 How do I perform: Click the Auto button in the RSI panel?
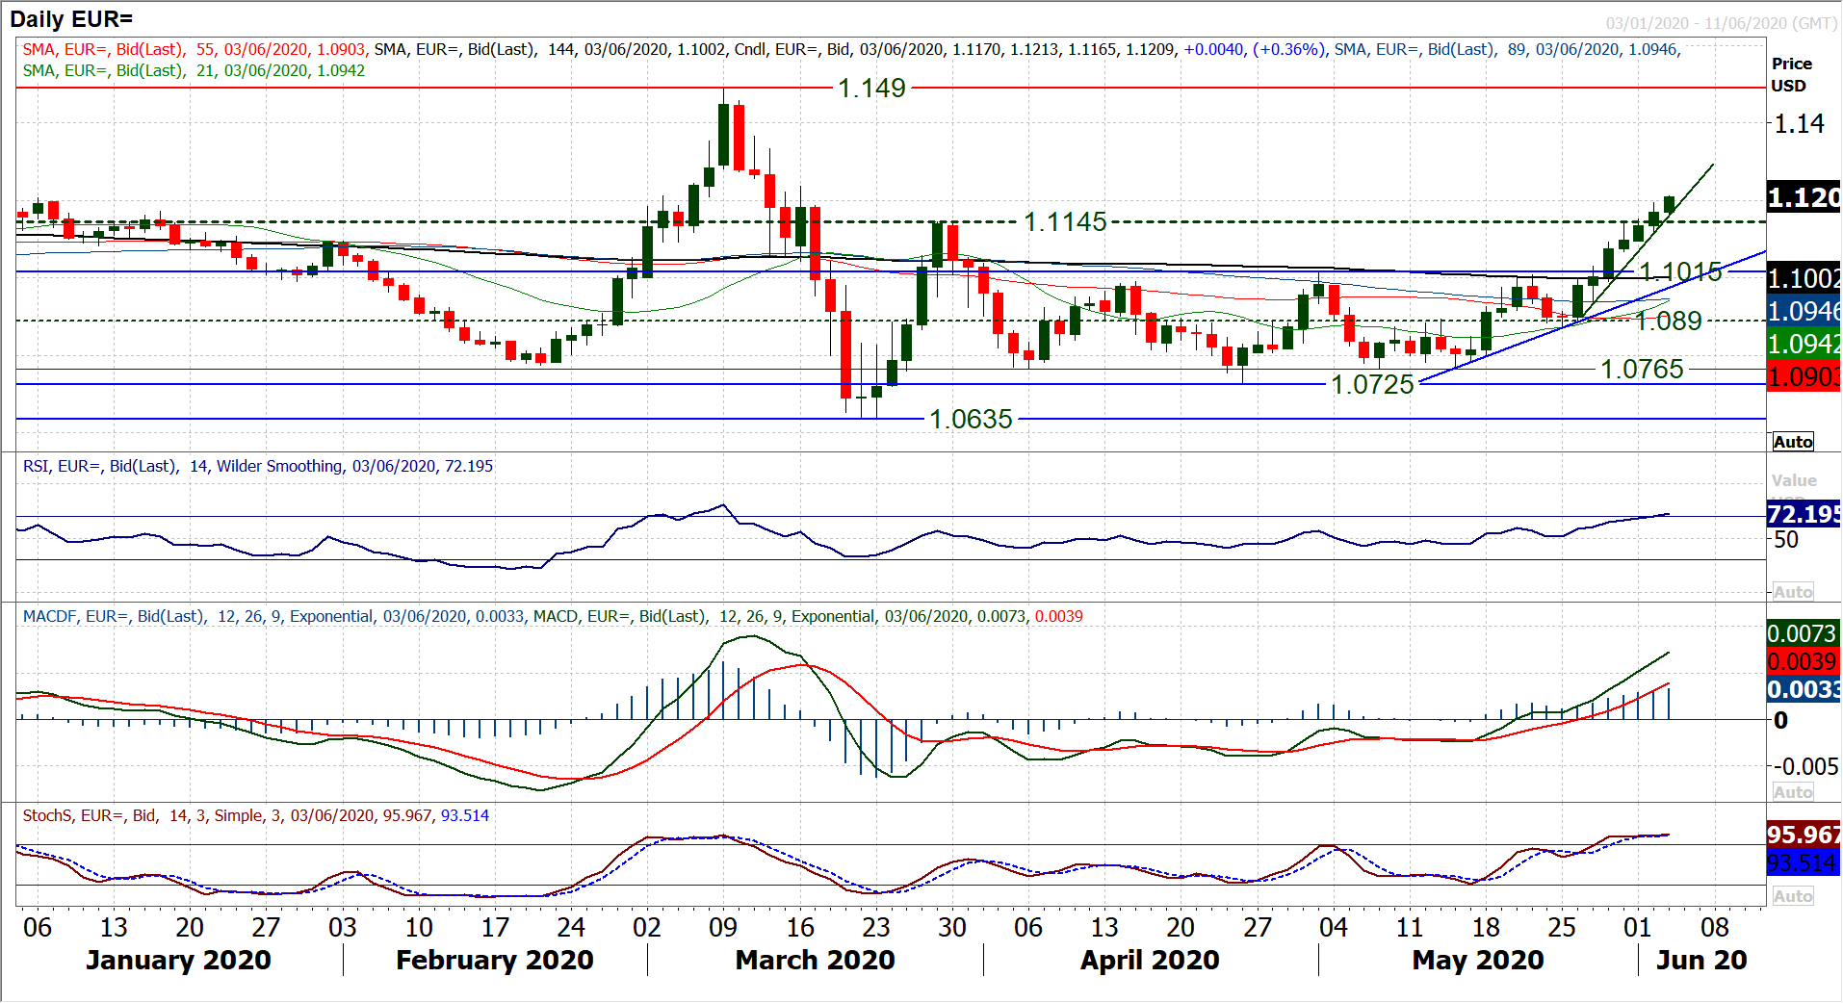[x=1792, y=592]
